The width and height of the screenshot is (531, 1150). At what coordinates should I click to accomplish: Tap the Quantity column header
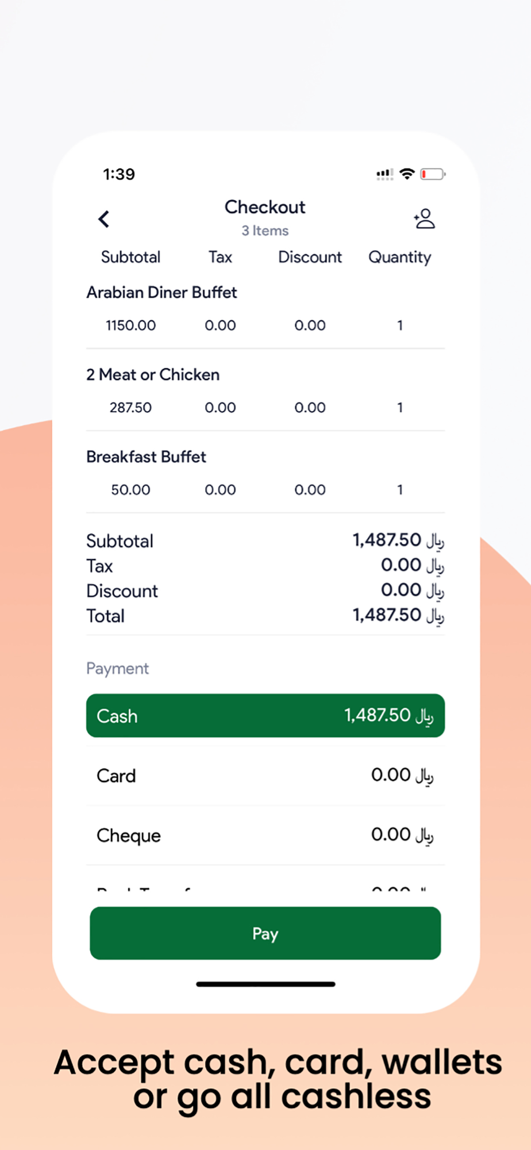[400, 257]
